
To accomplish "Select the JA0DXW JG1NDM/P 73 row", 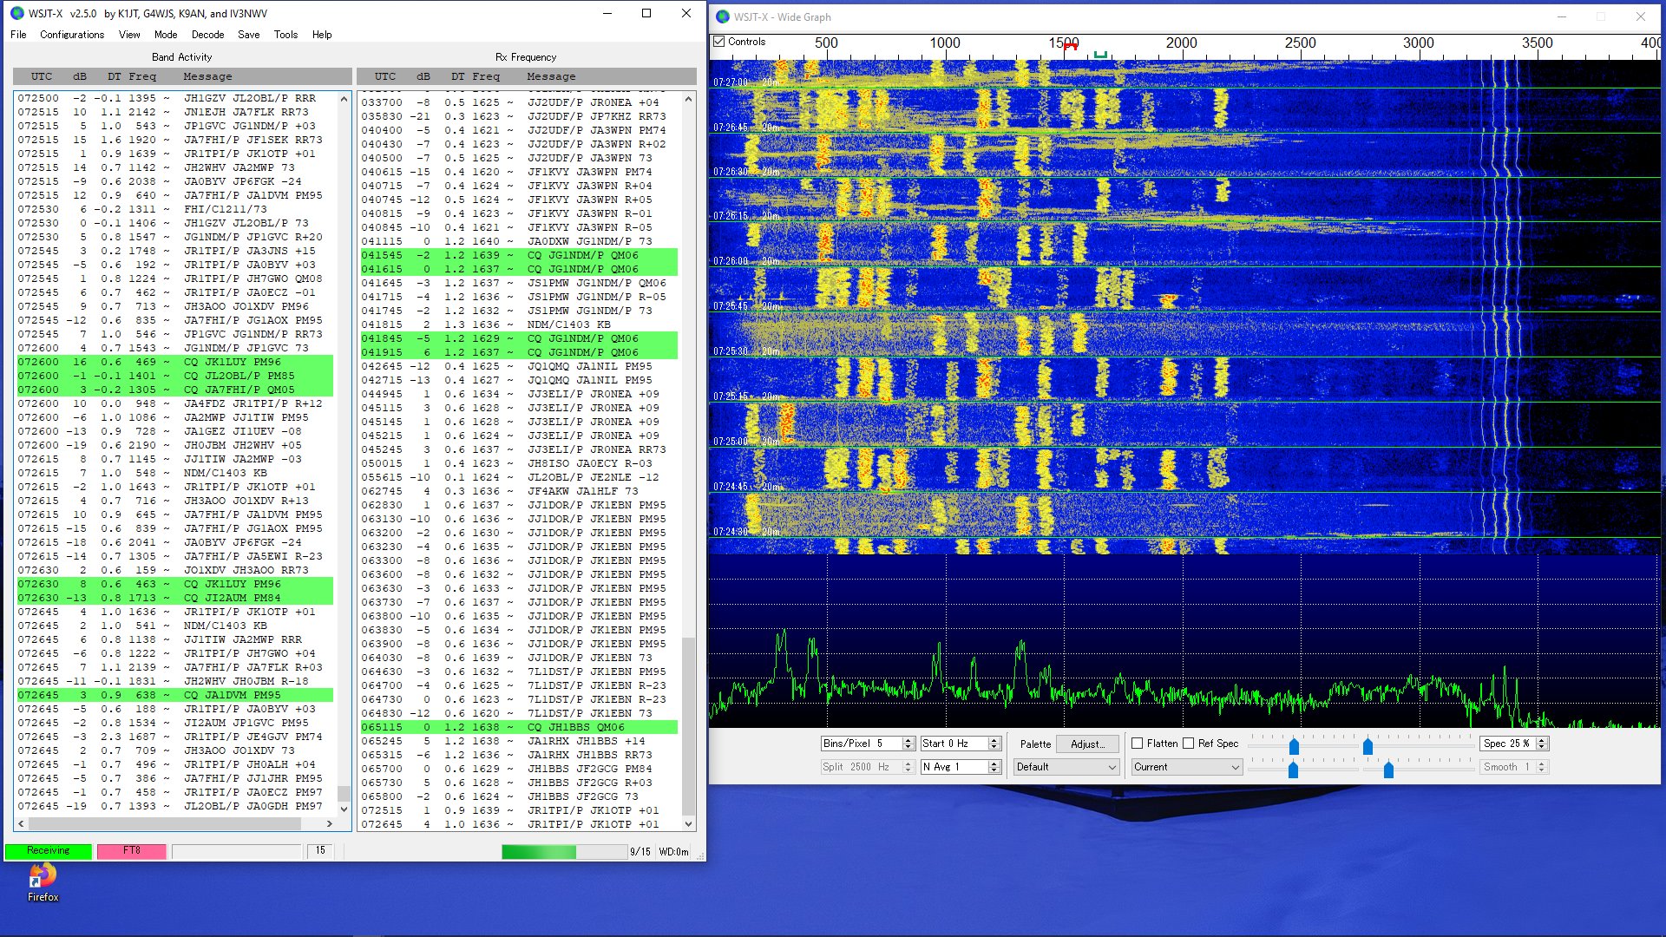I will [519, 241].
